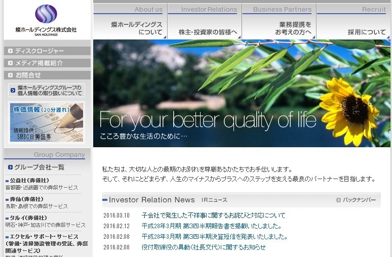The width and height of the screenshot is (392, 257).
Task: Open news 第3四半期報告書を掲載いたしました
Action: 212,226
